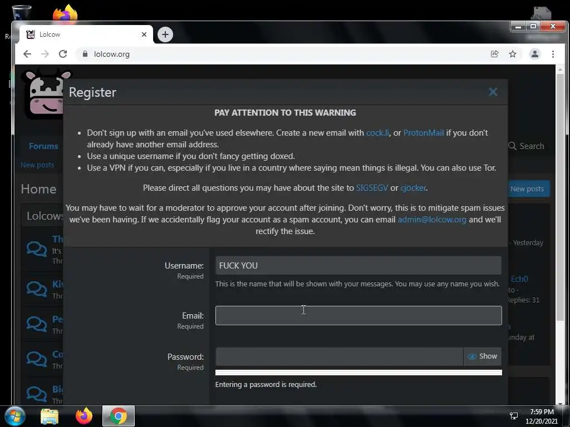570x427 pixels.
Task: Click the padlock site info icon
Action: click(85, 54)
